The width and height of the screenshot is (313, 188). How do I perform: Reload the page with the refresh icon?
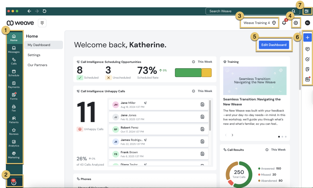[45, 11]
